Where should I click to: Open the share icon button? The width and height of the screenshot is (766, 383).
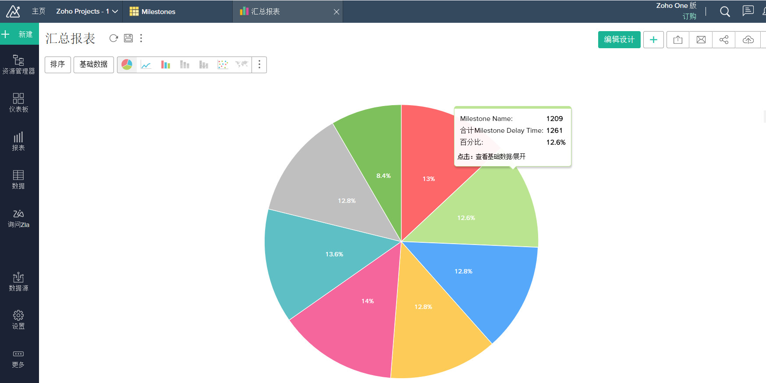[x=724, y=40]
